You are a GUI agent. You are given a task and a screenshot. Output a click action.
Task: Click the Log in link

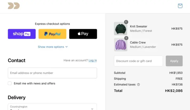[93, 60]
